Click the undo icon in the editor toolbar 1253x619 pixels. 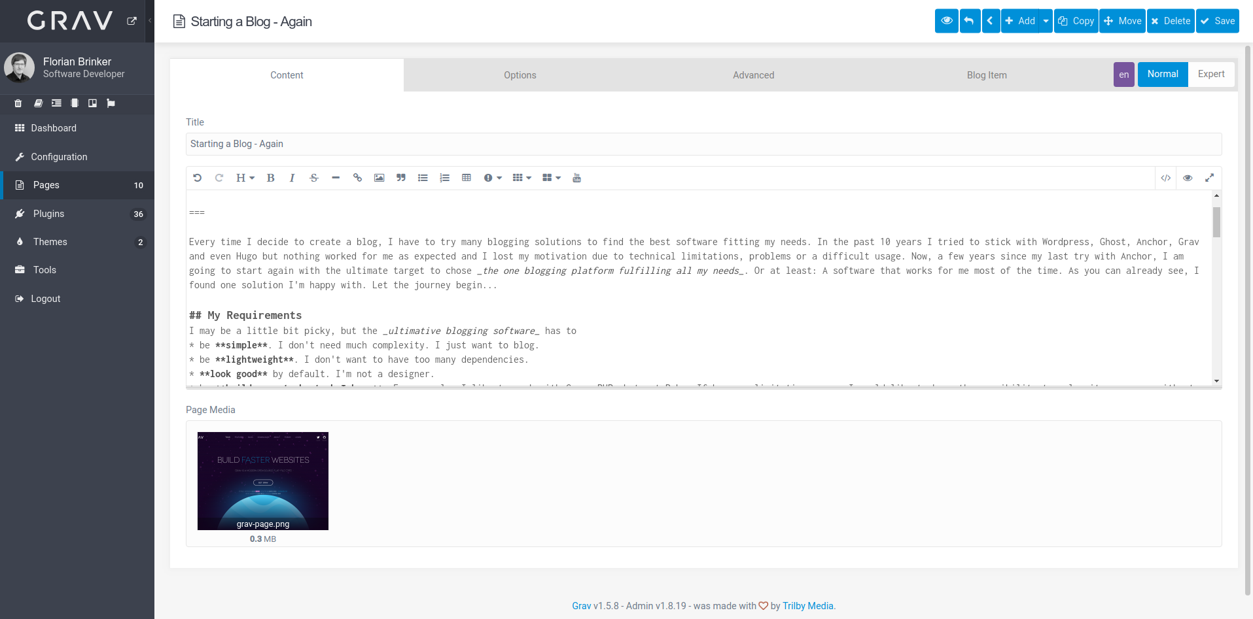[197, 178]
